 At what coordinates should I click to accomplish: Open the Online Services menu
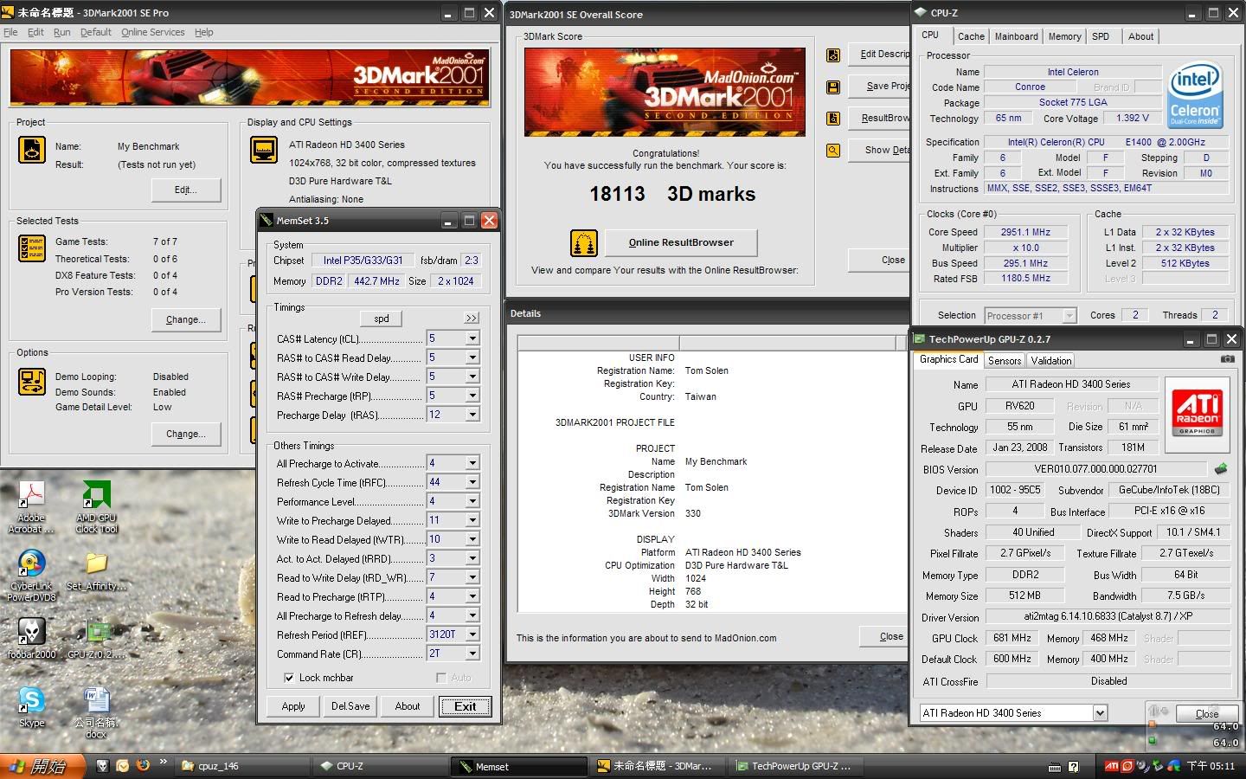pyautogui.click(x=152, y=32)
